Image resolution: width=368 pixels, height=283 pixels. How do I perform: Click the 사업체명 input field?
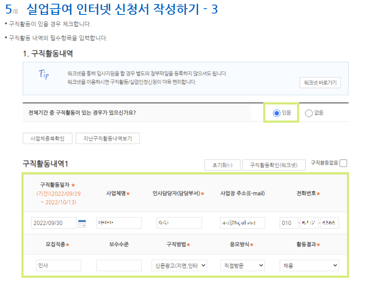(x=118, y=222)
